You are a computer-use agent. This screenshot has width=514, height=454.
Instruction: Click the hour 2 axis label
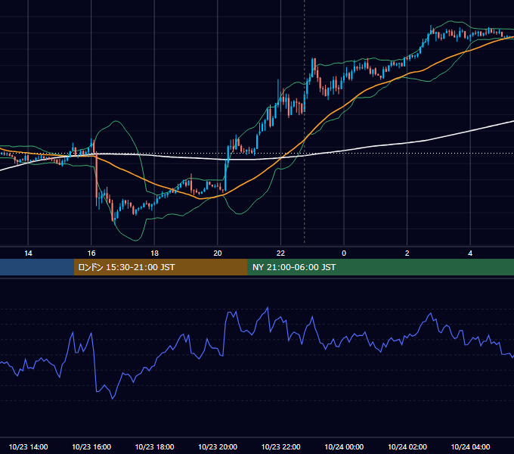[x=407, y=253]
